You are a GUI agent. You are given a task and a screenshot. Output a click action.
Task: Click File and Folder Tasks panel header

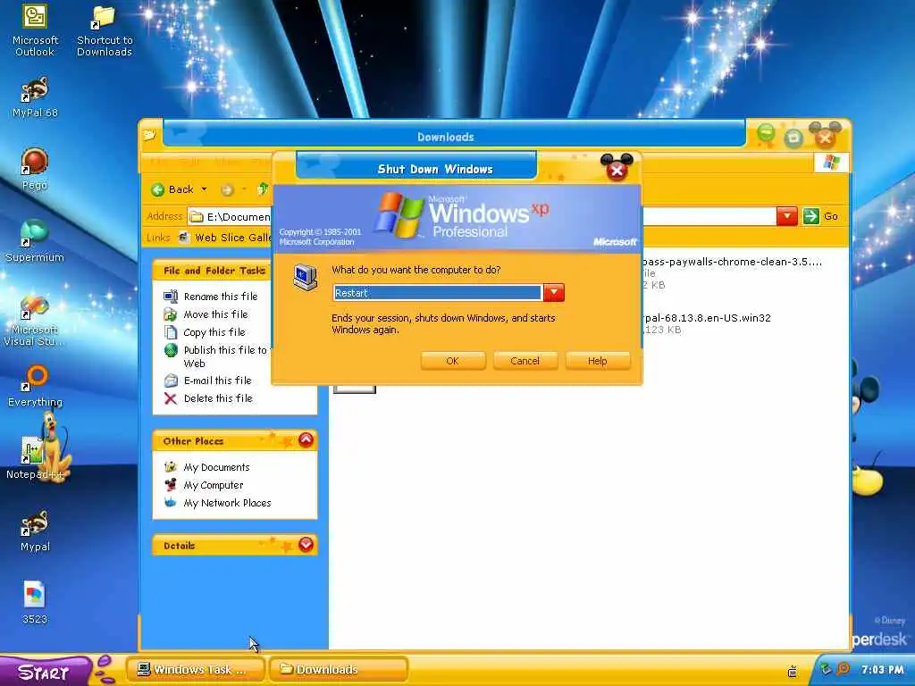coord(214,271)
